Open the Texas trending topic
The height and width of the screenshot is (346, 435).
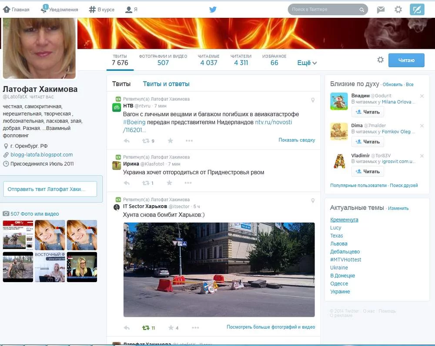click(x=337, y=236)
